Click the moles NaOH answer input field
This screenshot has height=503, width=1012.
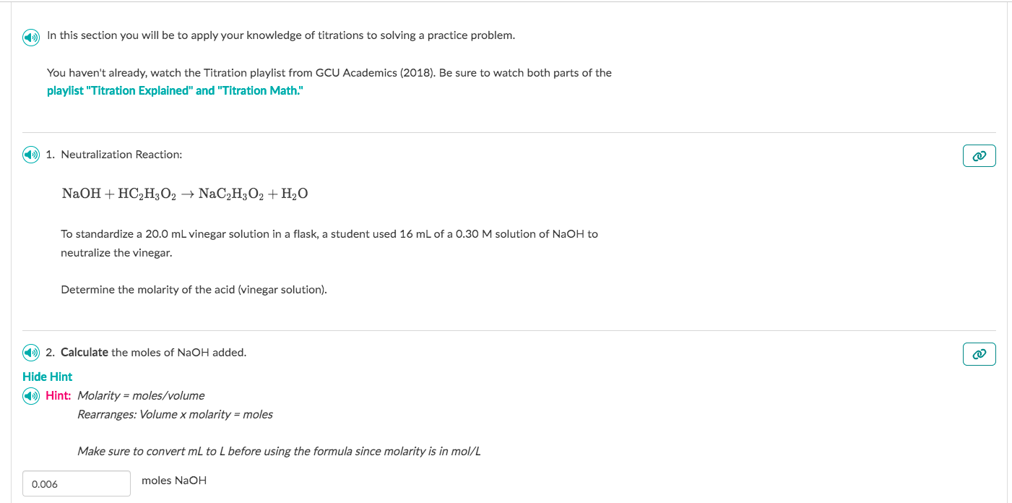pos(76,483)
